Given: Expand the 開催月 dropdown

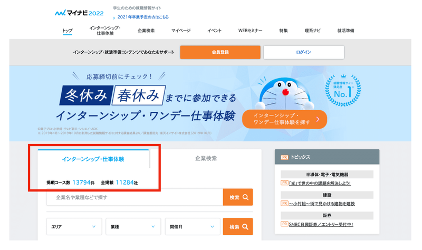Looking at the screenshot, I should click(x=193, y=227).
